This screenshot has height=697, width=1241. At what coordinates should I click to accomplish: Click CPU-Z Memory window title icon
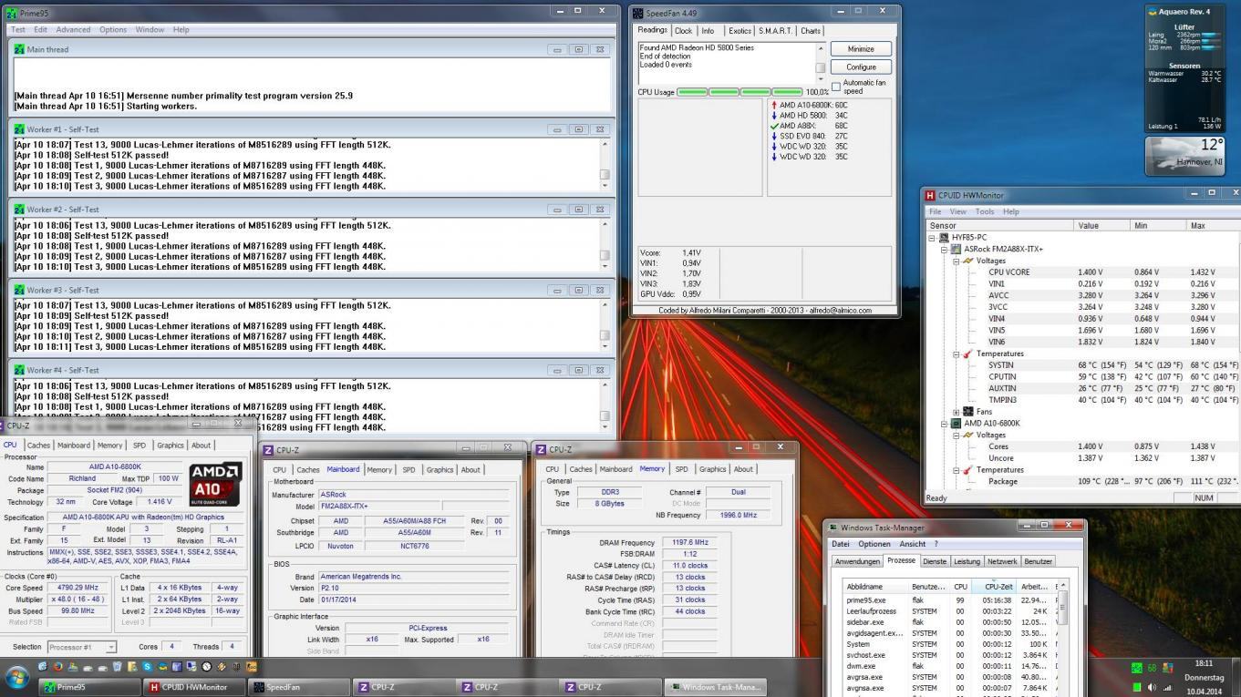click(541, 449)
